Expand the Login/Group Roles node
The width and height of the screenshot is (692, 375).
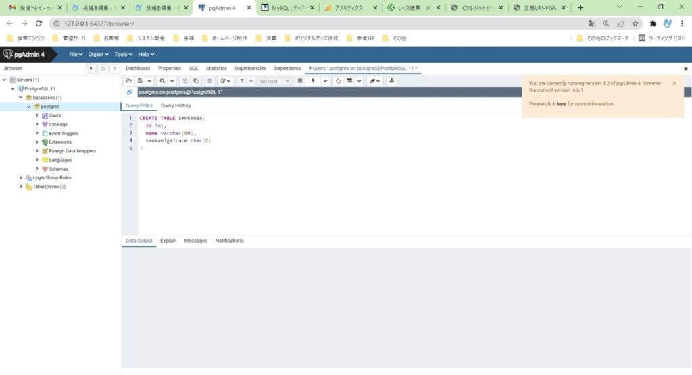click(21, 177)
